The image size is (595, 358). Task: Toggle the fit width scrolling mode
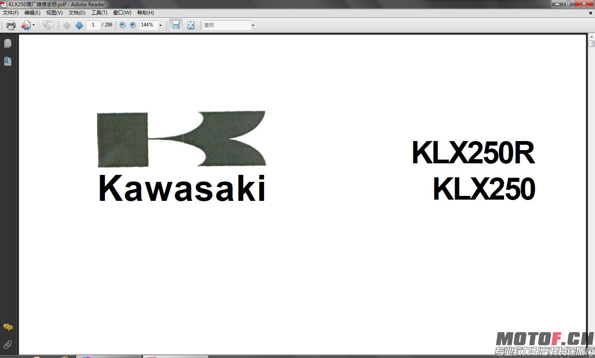176,25
